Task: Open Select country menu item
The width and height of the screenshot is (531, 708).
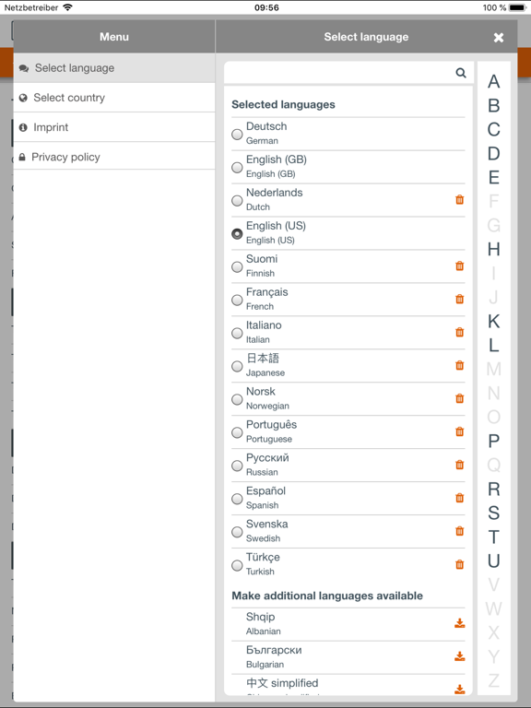Action: (114, 98)
